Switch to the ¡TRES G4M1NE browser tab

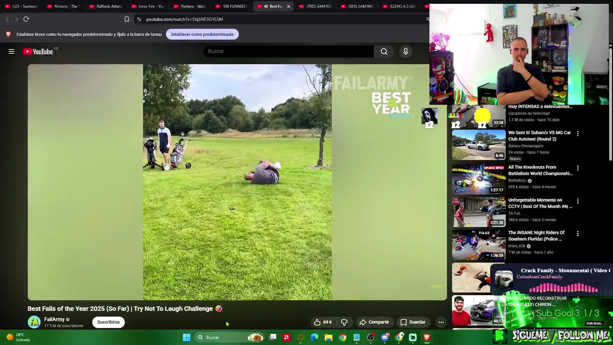(x=315, y=6)
